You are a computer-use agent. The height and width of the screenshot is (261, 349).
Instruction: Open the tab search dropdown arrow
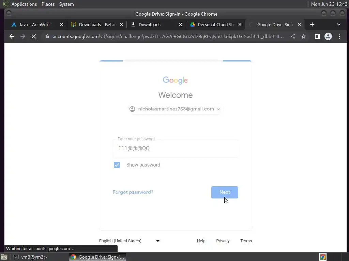coord(339,24)
